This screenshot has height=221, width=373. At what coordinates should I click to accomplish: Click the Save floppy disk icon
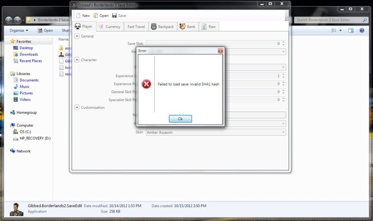click(114, 15)
